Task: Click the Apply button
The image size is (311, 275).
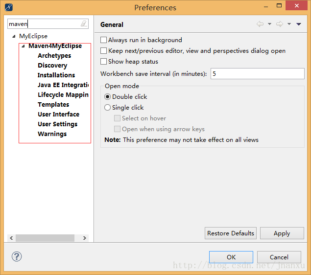Action: (x=282, y=233)
